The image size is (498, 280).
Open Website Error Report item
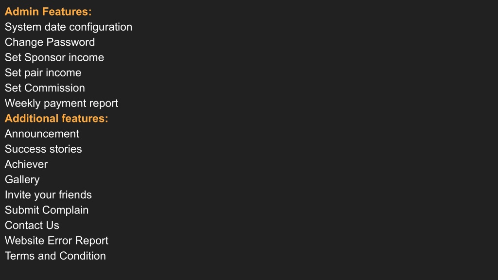(x=56, y=241)
